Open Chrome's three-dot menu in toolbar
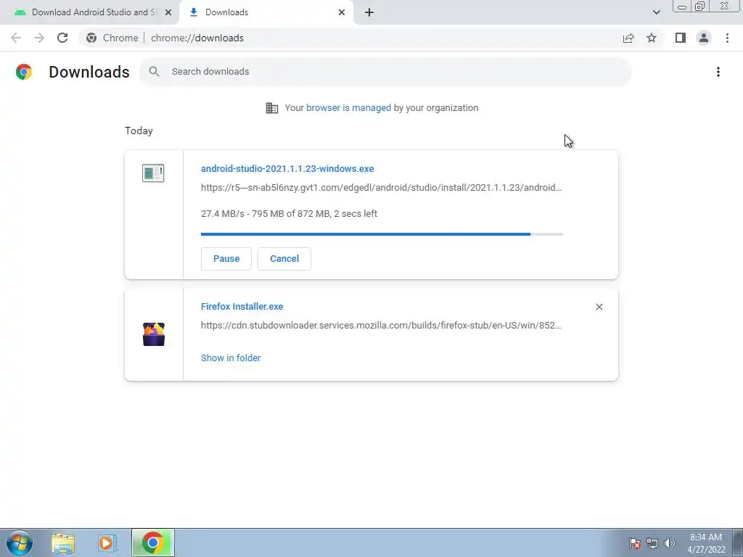 click(727, 38)
